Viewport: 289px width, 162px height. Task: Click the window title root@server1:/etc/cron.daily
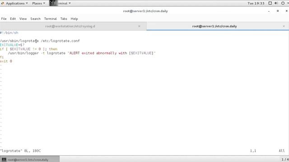click(145, 11)
